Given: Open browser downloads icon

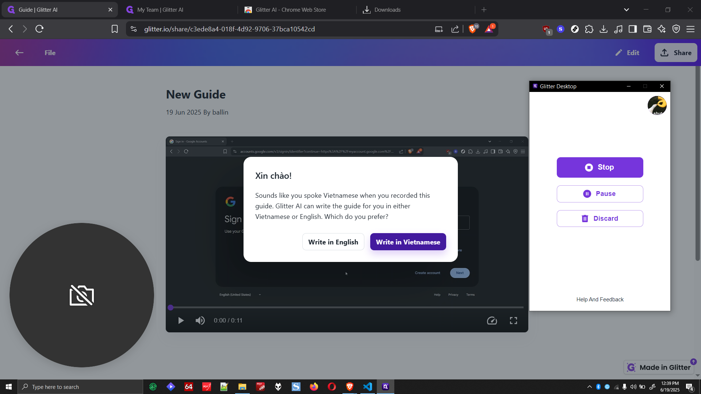Looking at the screenshot, I should click(x=604, y=29).
